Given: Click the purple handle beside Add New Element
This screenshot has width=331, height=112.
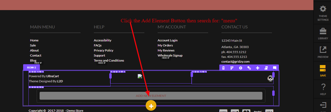Looking at the screenshot, I should [x=273, y=93].
